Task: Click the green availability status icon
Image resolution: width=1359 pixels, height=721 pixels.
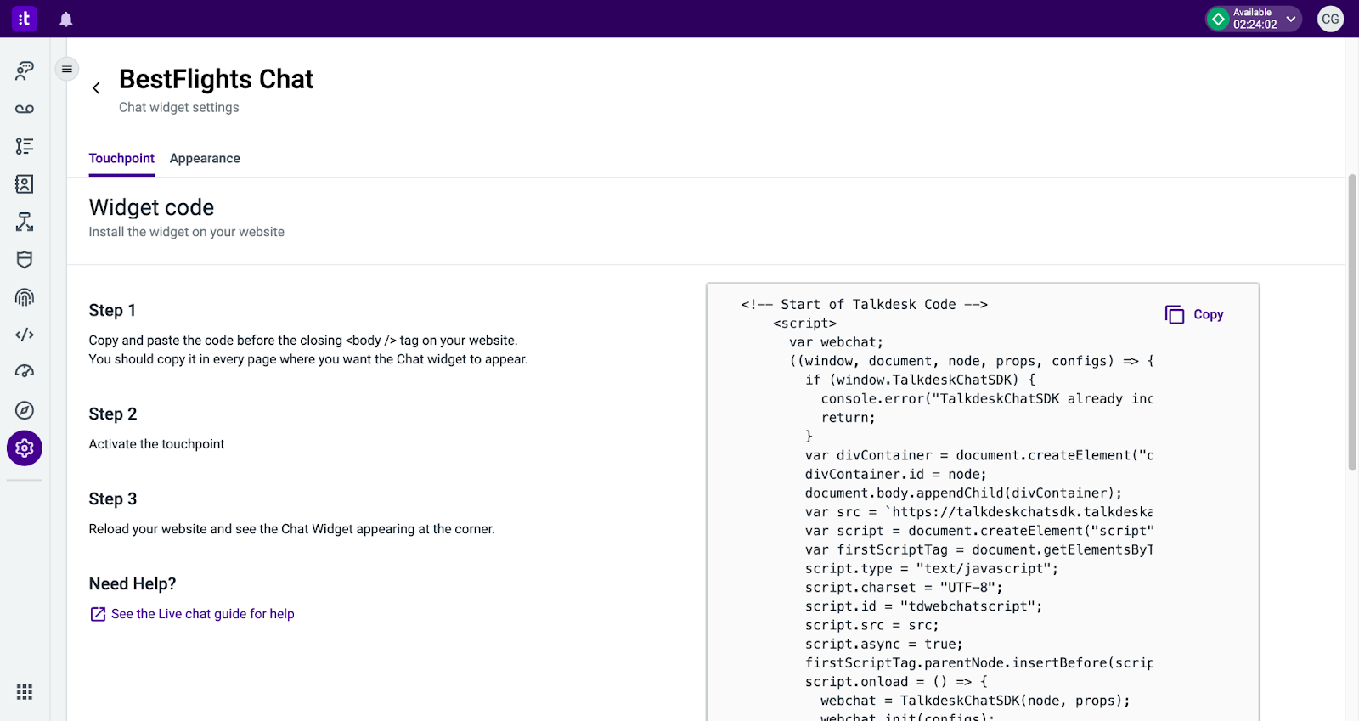Action: coord(1219,19)
